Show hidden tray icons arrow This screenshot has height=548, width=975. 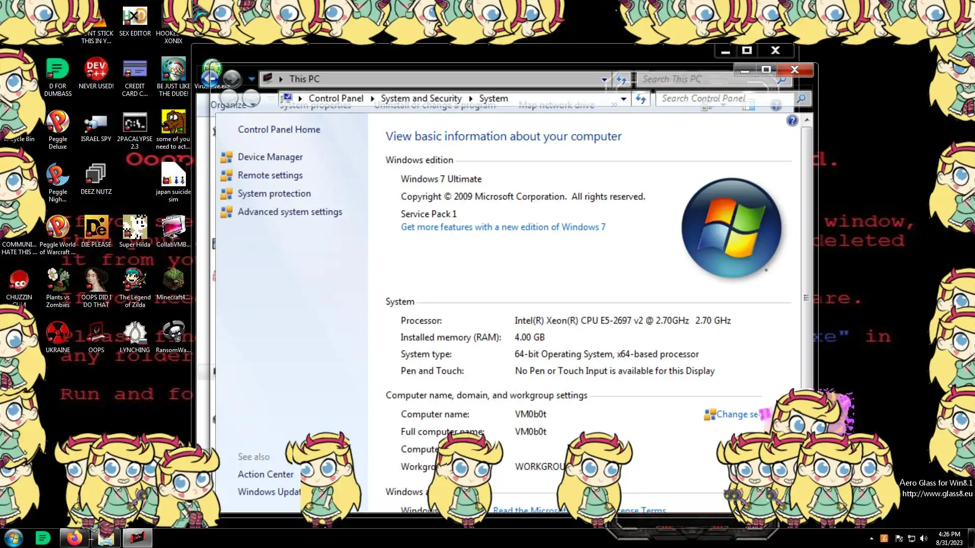pyautogui.click(x=871, y=538)
